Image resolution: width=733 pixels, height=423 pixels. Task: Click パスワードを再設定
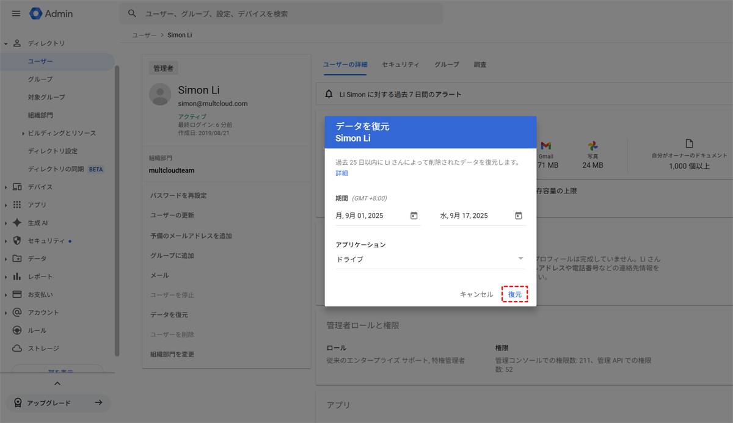(178, 195)
